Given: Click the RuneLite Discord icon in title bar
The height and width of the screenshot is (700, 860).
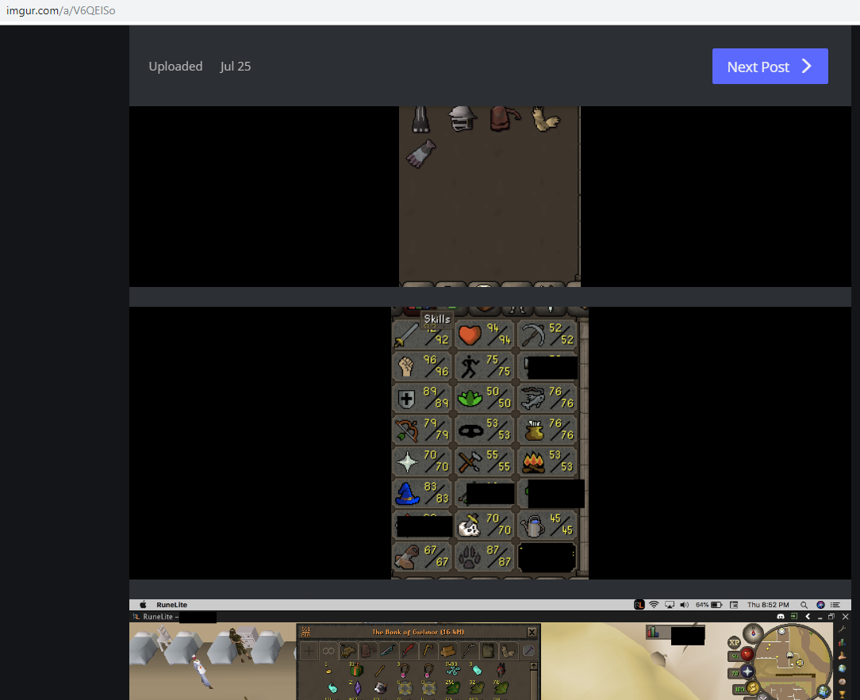Looking at the screenshot, I should [781, 617].
